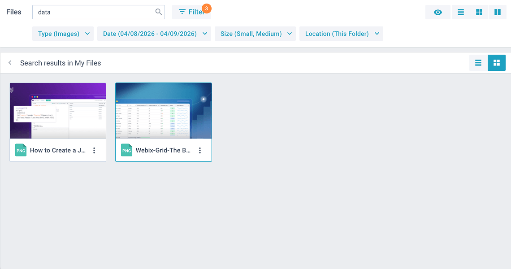Select cards view in results header
511x269 pixels.
pyautogui.click(x=496, y=63)
